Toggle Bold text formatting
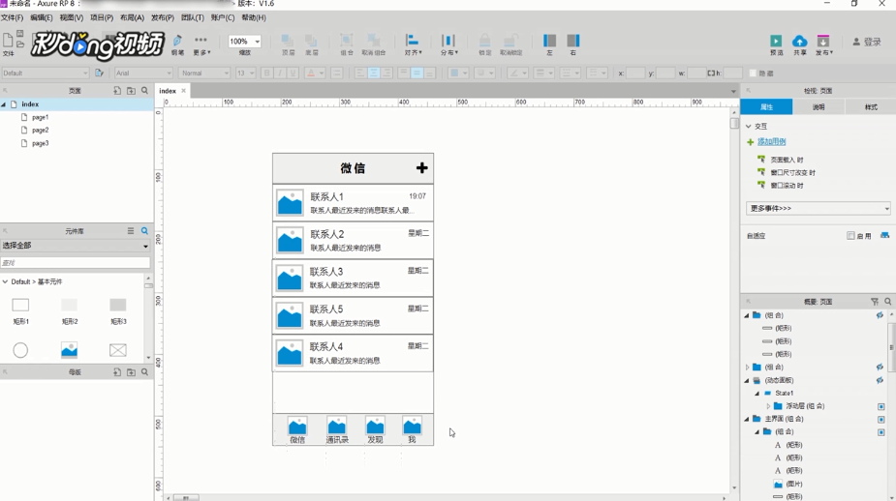Image resolution: width=896 pixels, height=501 pixels. coord(266,74)
